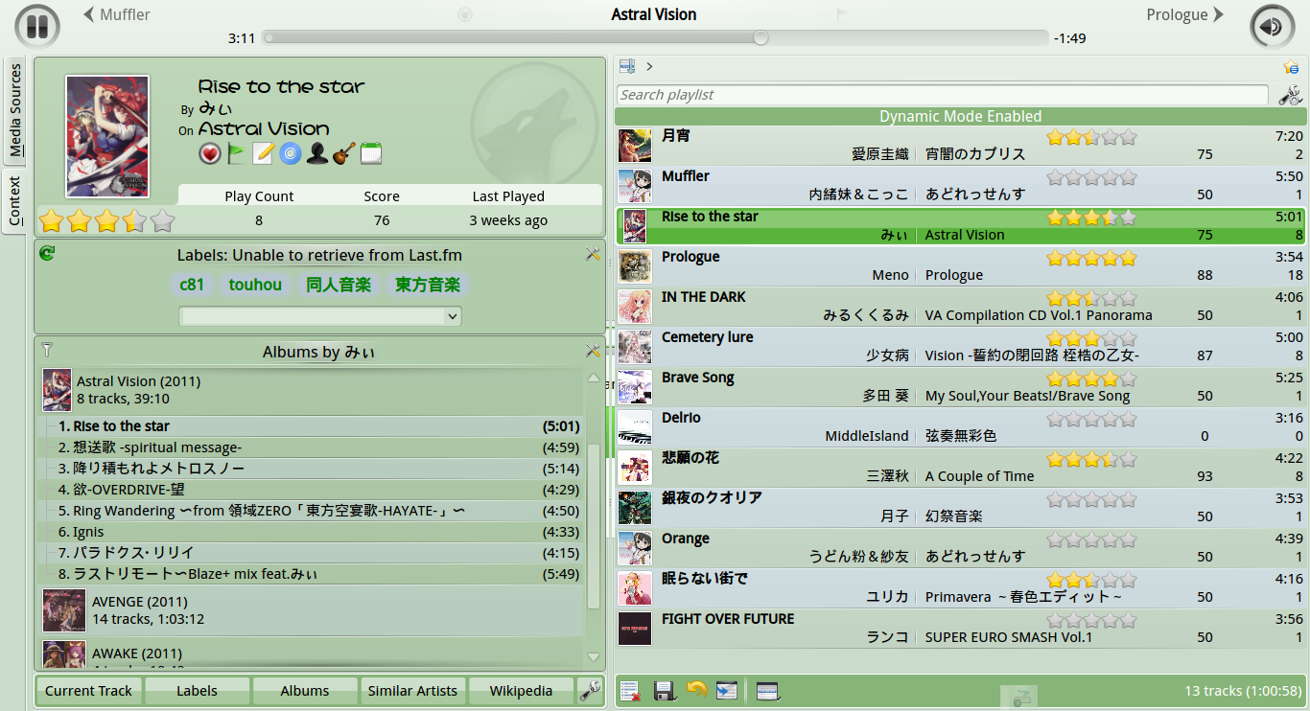This screenshot has height=711, width=1310.
Task: Open the Wikipedia applet tab
Action: [521, 690]
